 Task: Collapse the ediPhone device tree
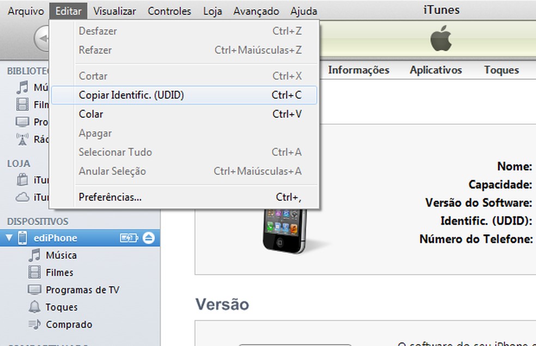click(x=9, y=238)
